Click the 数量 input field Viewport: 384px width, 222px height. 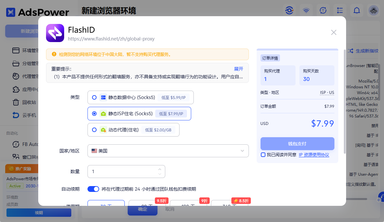tap(126, 172)
